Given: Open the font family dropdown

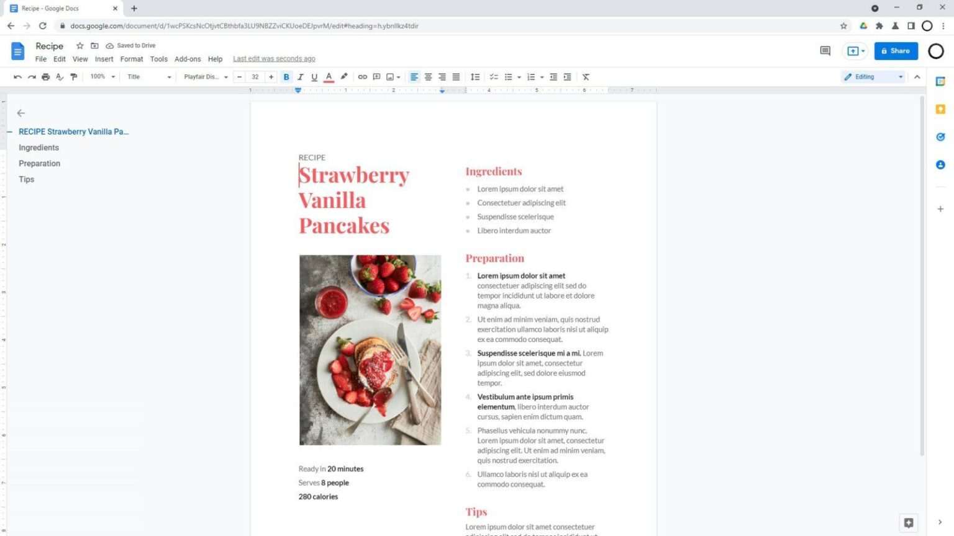Looking at the screenshot, I should pyautogui.click(x=204, y=76).
